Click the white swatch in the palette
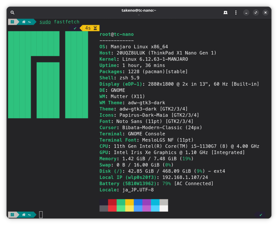 [x=164, y=208]
